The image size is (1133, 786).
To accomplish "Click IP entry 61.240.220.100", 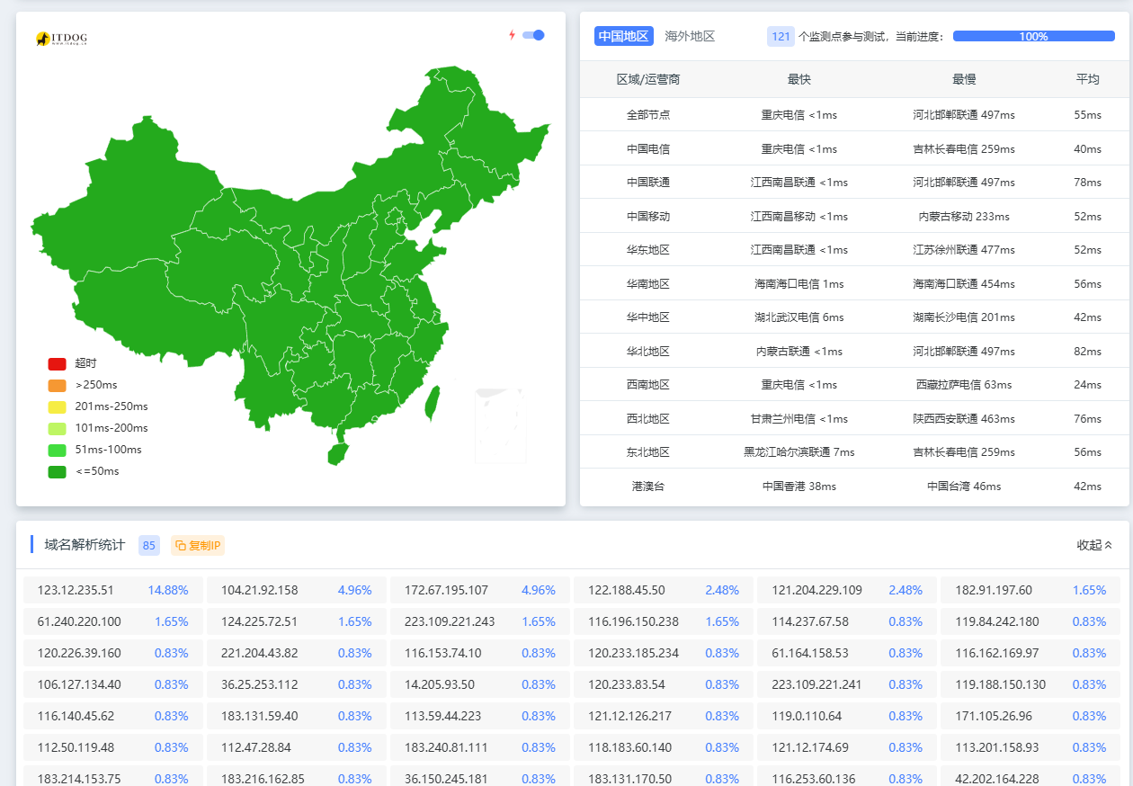I will pos(79,621).
